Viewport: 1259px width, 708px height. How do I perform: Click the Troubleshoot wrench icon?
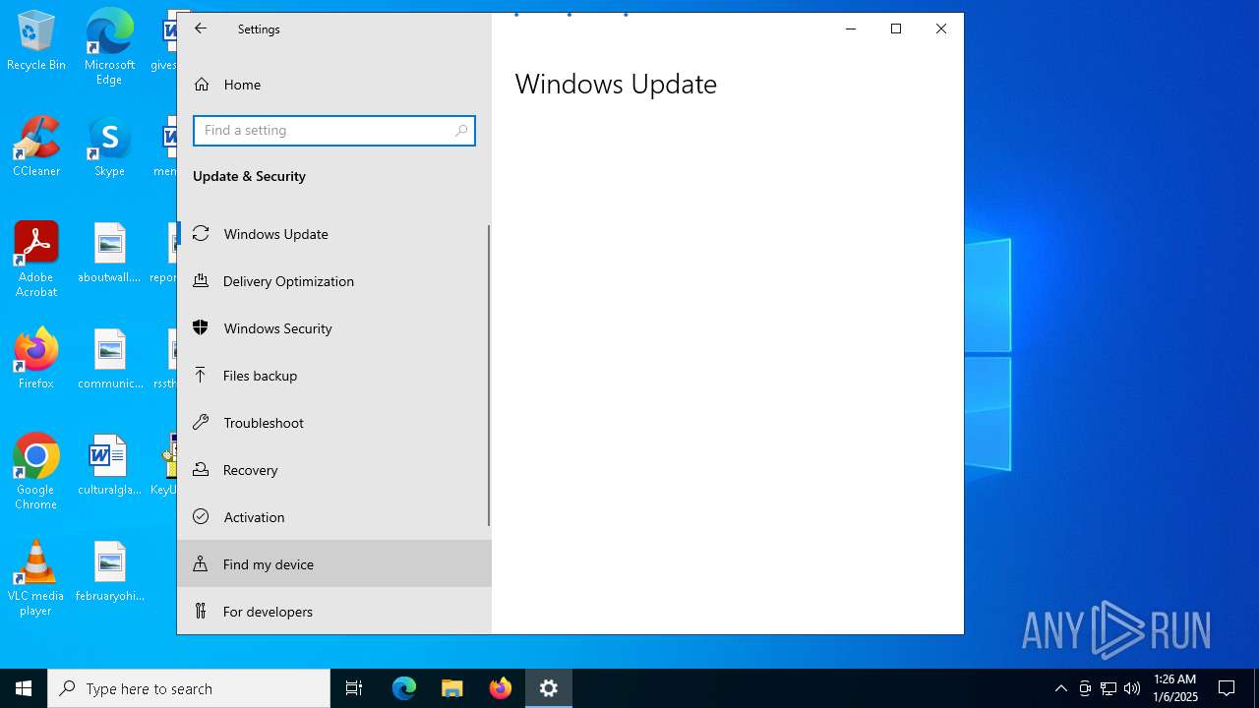[x=201, y=423]
